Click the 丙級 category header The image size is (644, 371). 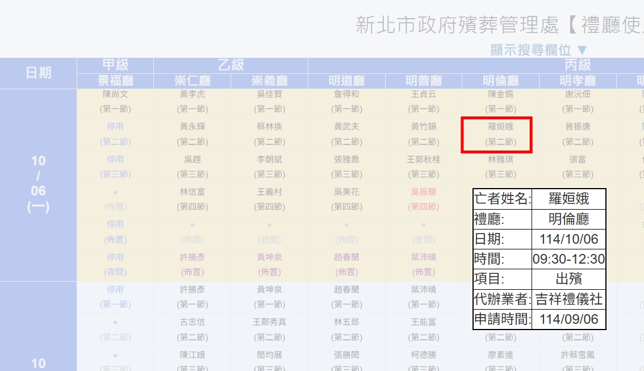tap(578, 65)
